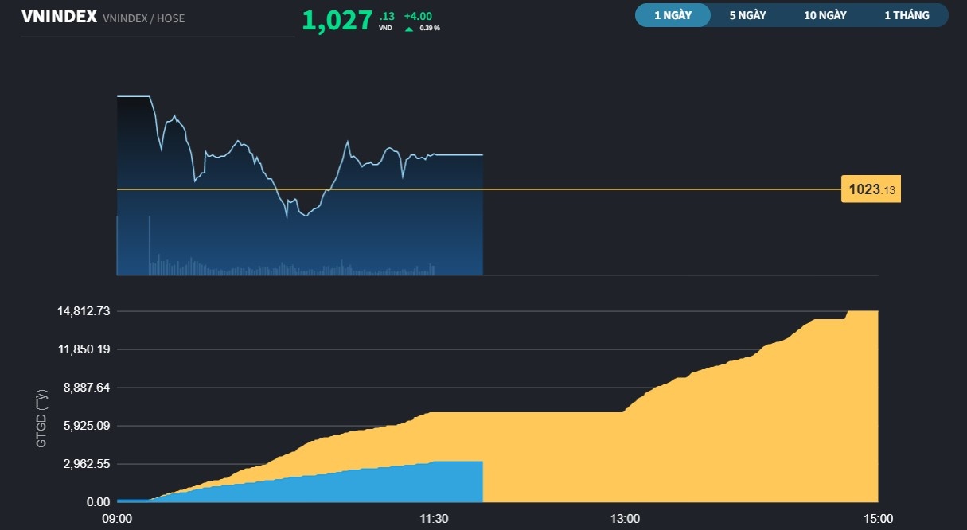Click the 11,850.19 axis label
This screenshot has height=530, width=967.
click(84, 349)
